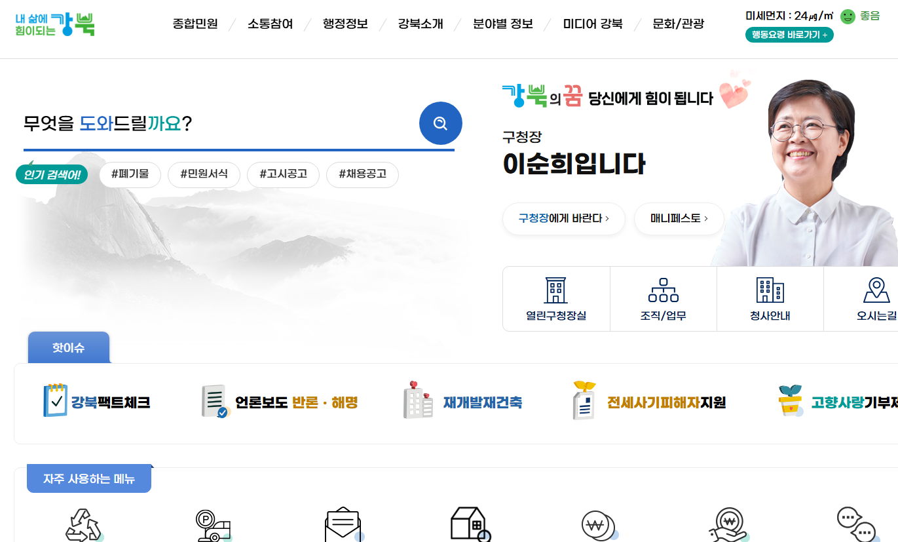Image resolution: width=898 pixels, height=542 pixels.
Task: Click the green smiley air quality icon
Action: click(x=848, y=16)
